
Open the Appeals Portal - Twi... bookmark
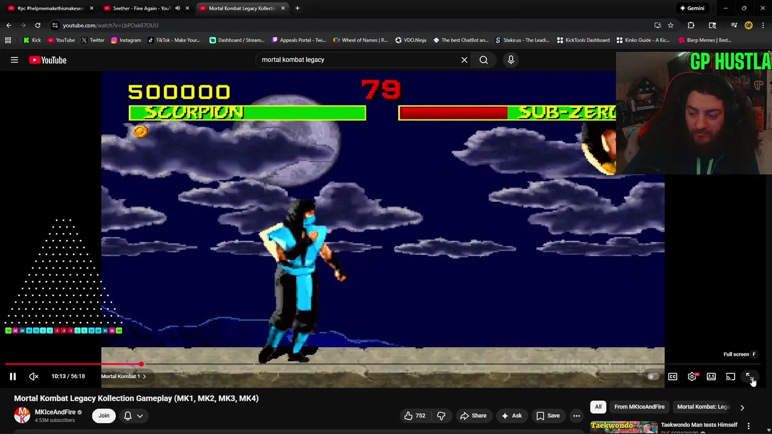tap(299, 40)
